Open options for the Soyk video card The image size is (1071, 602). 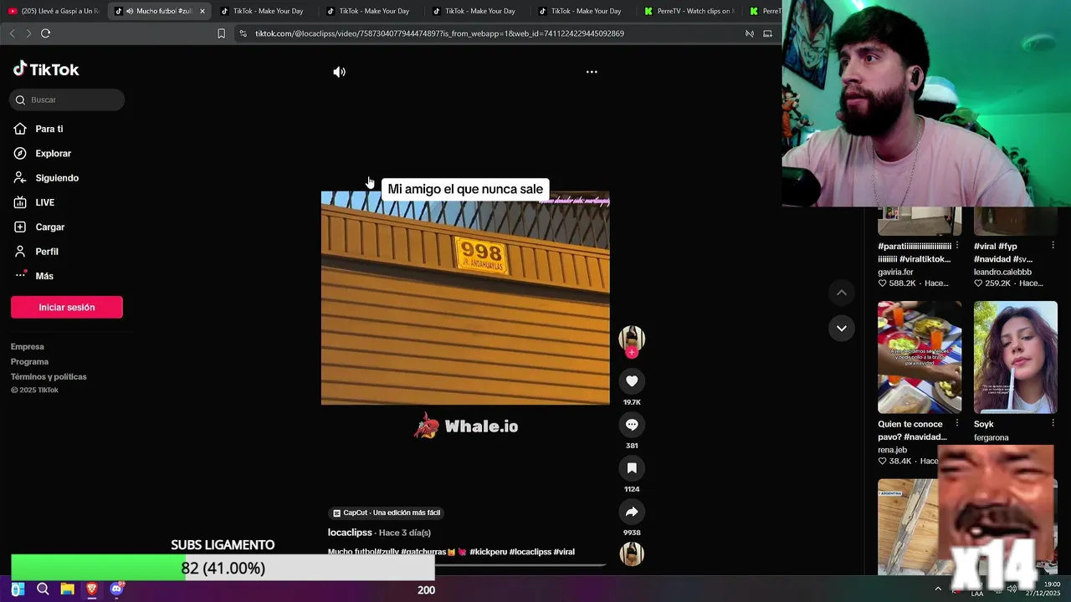(1053, 424)
